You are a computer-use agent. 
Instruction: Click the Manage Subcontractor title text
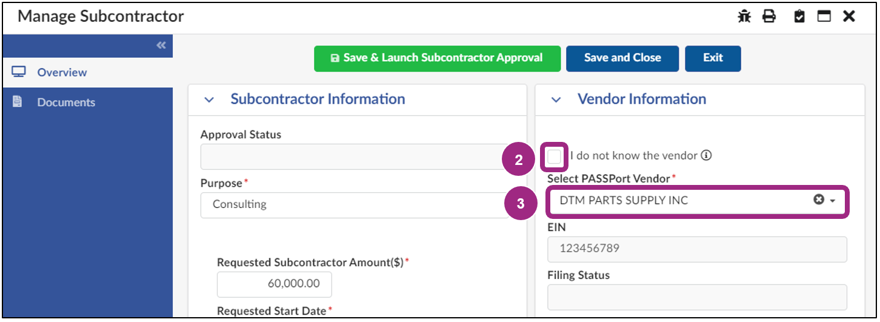click(x=101, y=16)
